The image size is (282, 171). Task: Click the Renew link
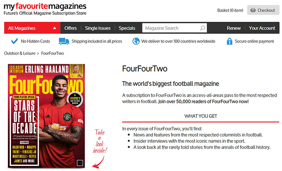[233, 28]
